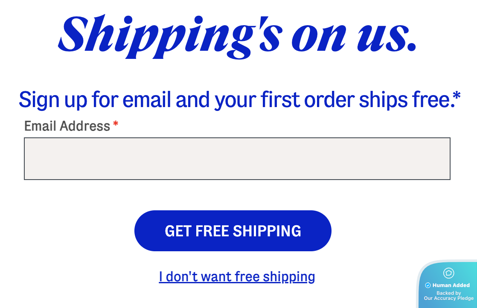Click the "Backed by" text in badge
Screen dimensions: 477x308
(448, 293)
